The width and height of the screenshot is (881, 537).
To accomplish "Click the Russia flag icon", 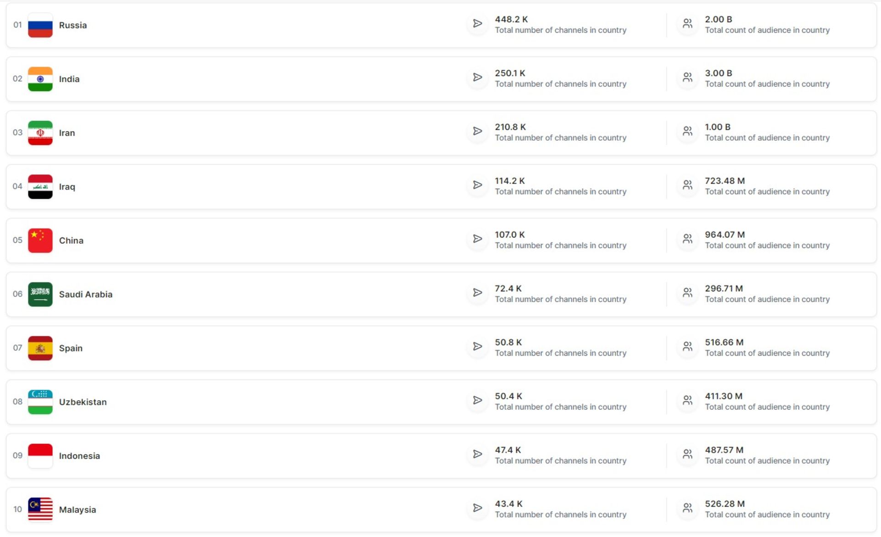I will [40, 25].
